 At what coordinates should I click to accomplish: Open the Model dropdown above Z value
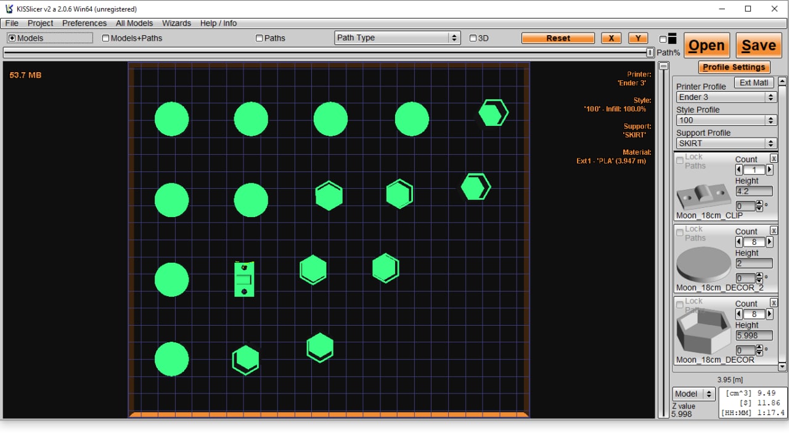[693, 394]
